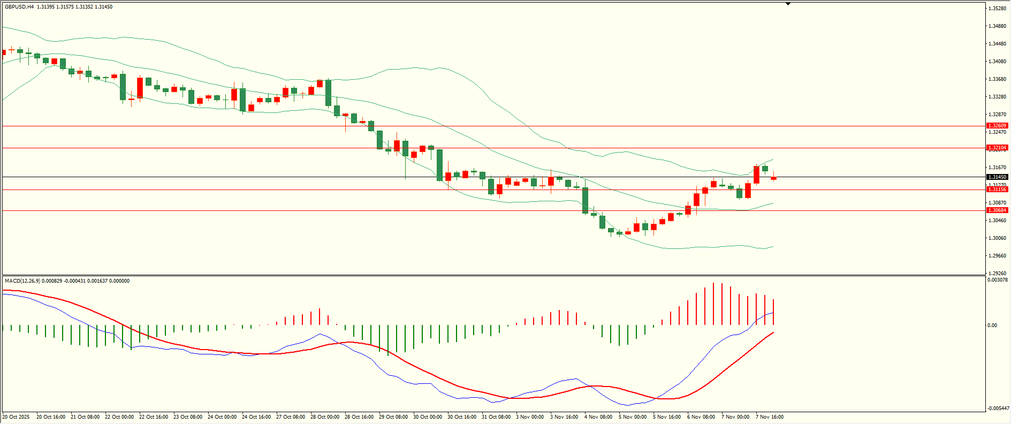Screen dimensions: 1011x424
Task: Click the black 1.31450 current price label
Action: point(997,177)
